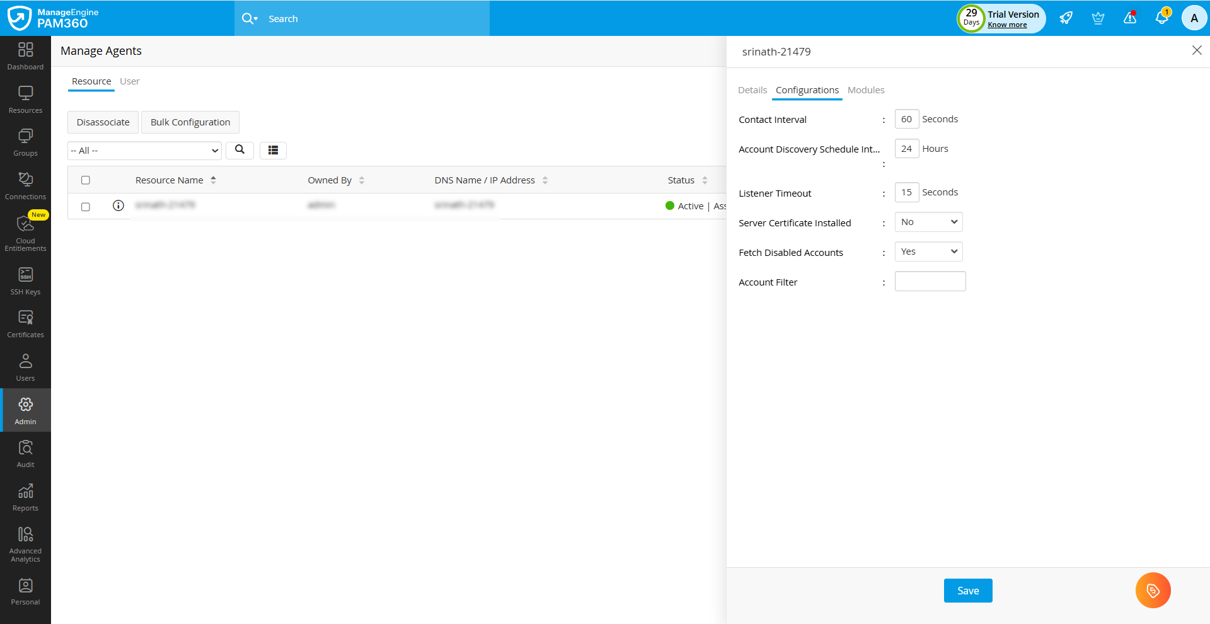Click the notifications bell icon
The image size is (1210, 624).
click(1161, 18)
